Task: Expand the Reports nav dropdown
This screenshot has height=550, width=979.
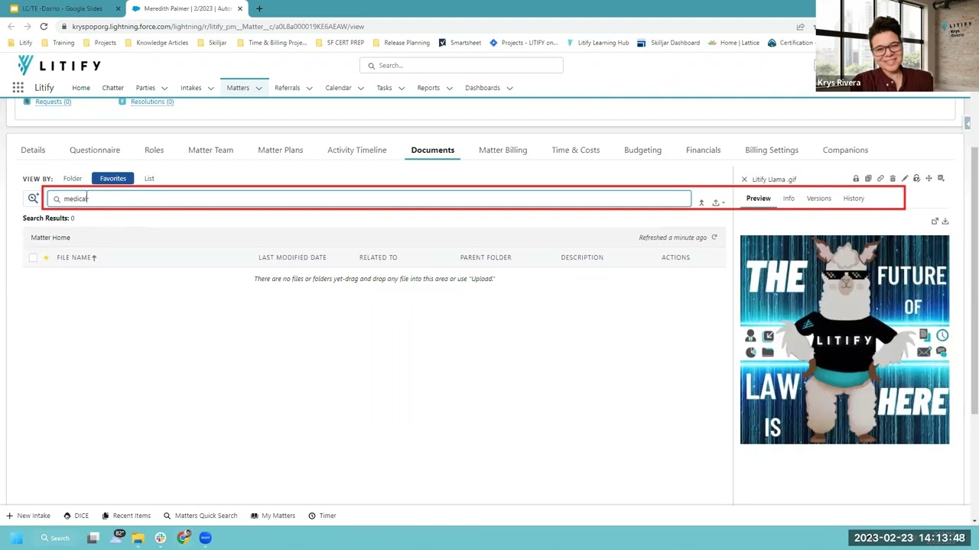Action: 449,89
